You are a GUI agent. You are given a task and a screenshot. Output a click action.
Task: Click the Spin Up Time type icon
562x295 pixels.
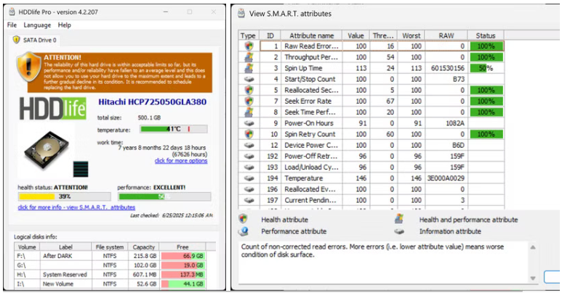(x=249, y=68)
